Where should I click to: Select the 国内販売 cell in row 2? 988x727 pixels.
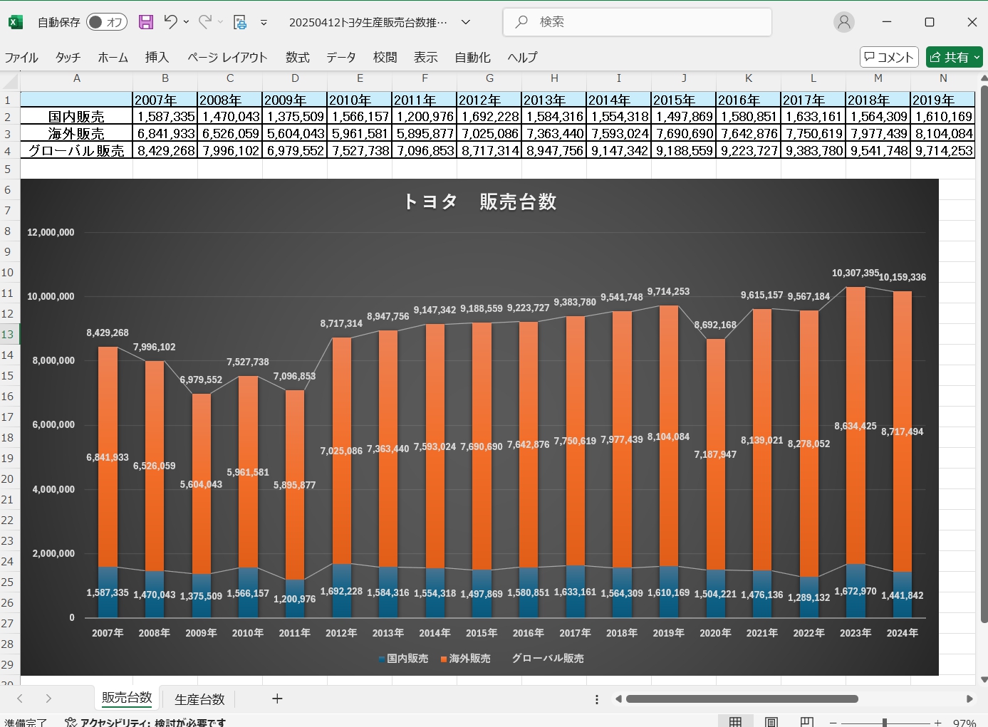77,117
